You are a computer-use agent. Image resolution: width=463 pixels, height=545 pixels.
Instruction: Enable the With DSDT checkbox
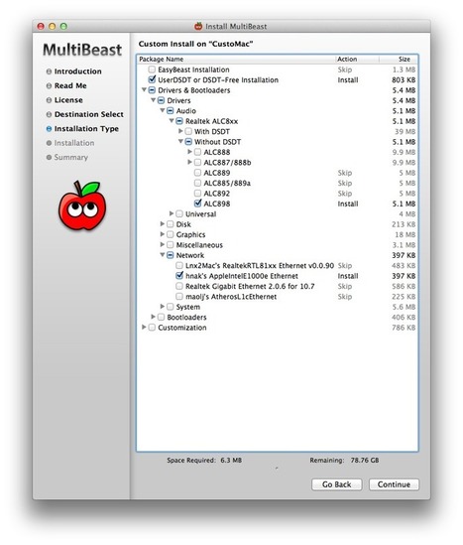click(x=188, y=131)
